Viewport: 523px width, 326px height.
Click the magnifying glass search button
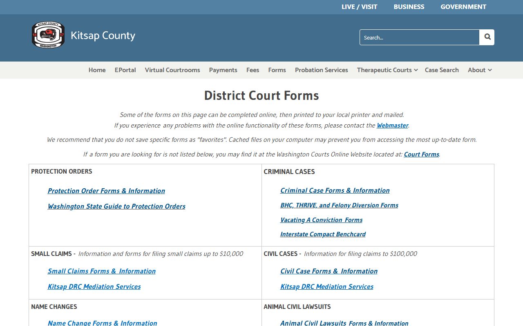[x=487, y=37]
